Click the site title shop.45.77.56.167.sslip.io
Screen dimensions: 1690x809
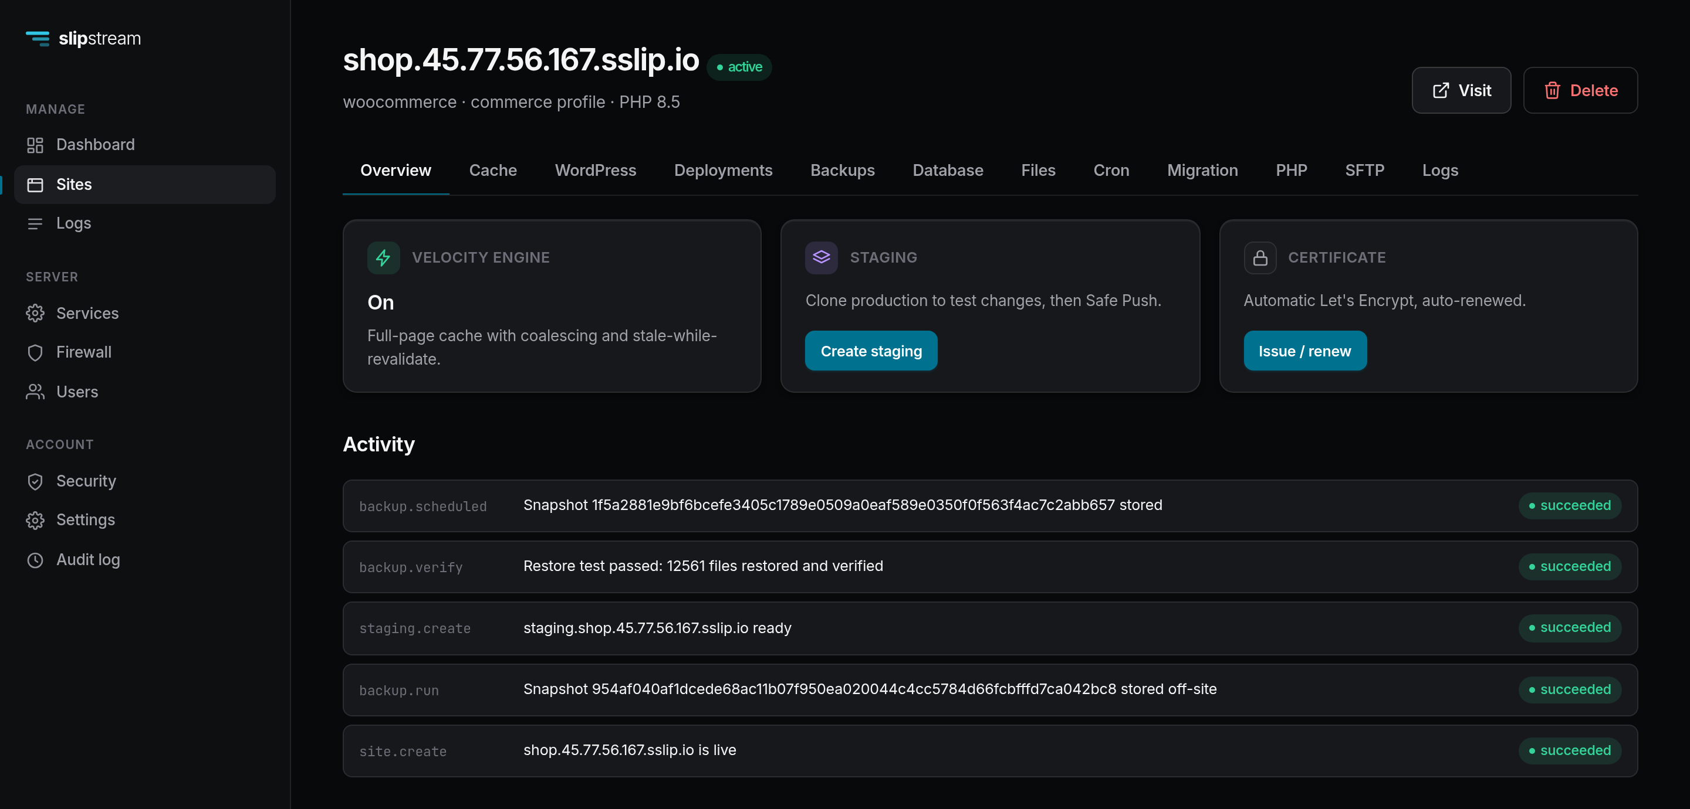coord(521,60)
